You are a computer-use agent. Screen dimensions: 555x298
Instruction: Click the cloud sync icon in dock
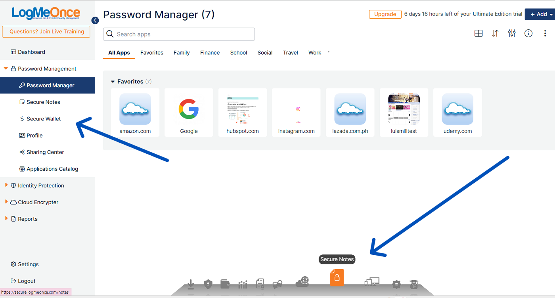tap(302, 281)
